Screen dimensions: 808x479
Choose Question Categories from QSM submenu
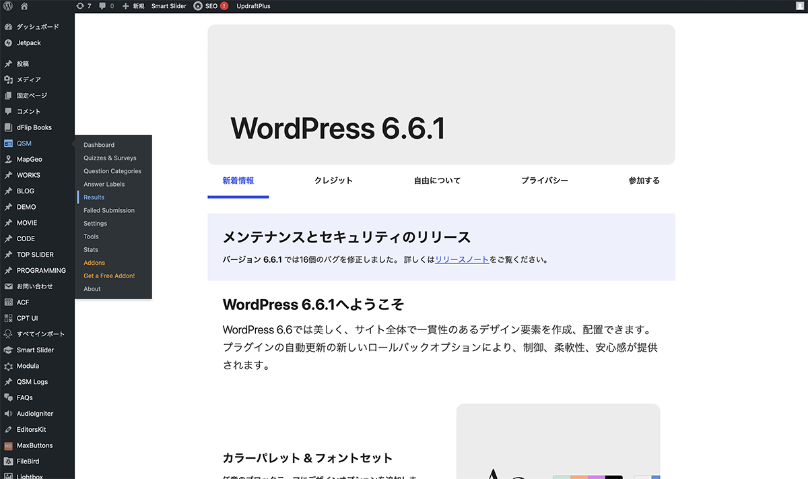click(112, 171)
